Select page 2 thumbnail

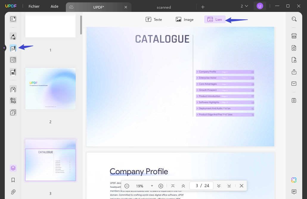pyautogui.click(x=50, y=88)
